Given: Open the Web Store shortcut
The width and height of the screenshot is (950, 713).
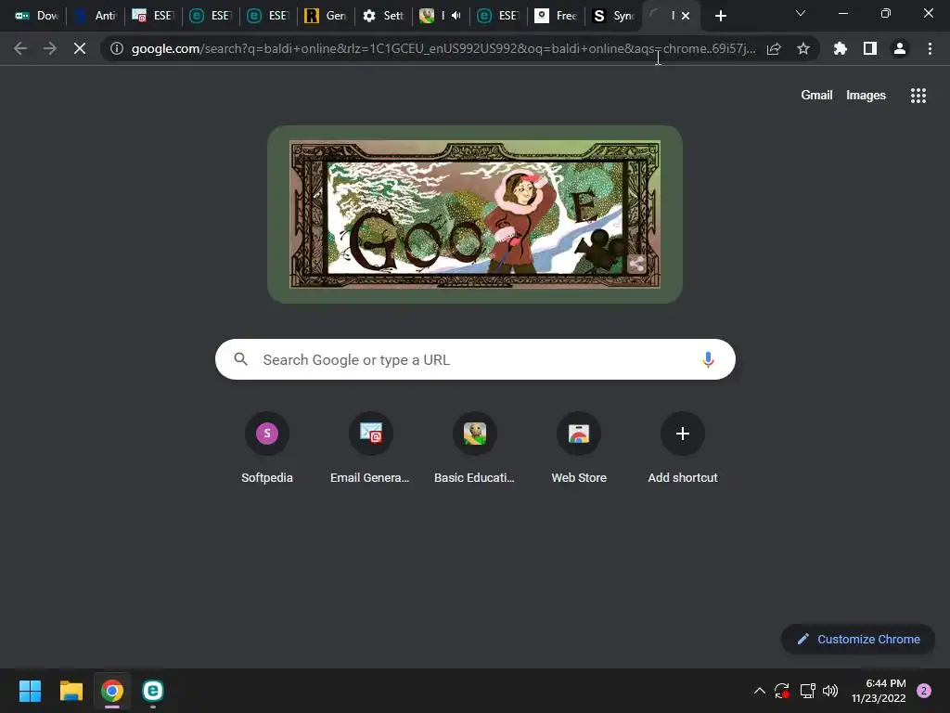Looking at the screenshot, I should pos(579,447).
